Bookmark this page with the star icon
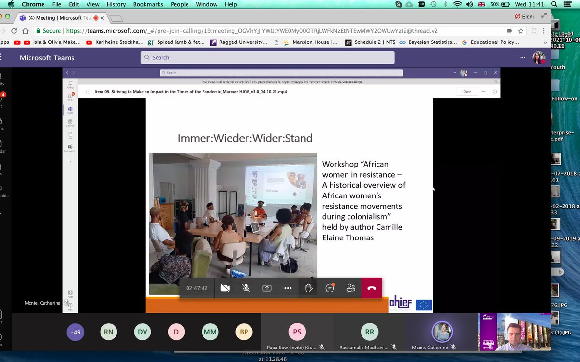 click(521, 30)
